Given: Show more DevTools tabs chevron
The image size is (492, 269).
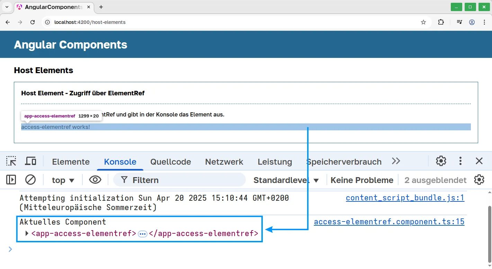Looking at the screenshot, I should tap(396, 161).
